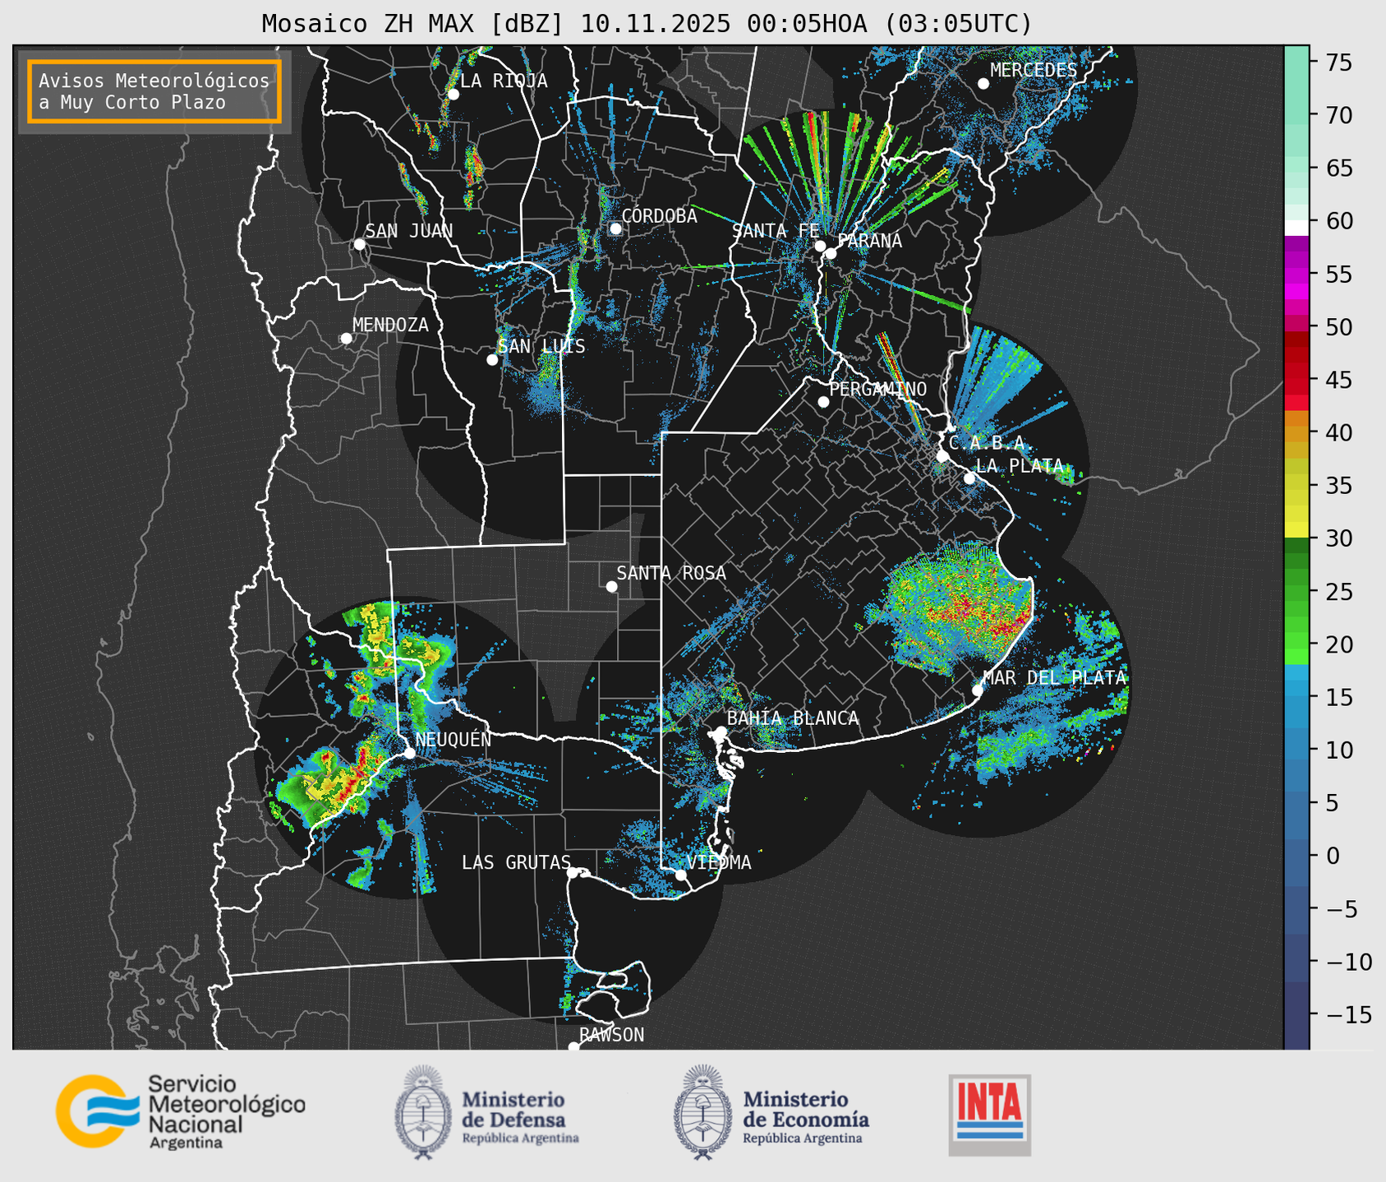Click the PERGAMINO city marker dot
Screen dimensions: 1386x1182
click(x=823, y=402)
